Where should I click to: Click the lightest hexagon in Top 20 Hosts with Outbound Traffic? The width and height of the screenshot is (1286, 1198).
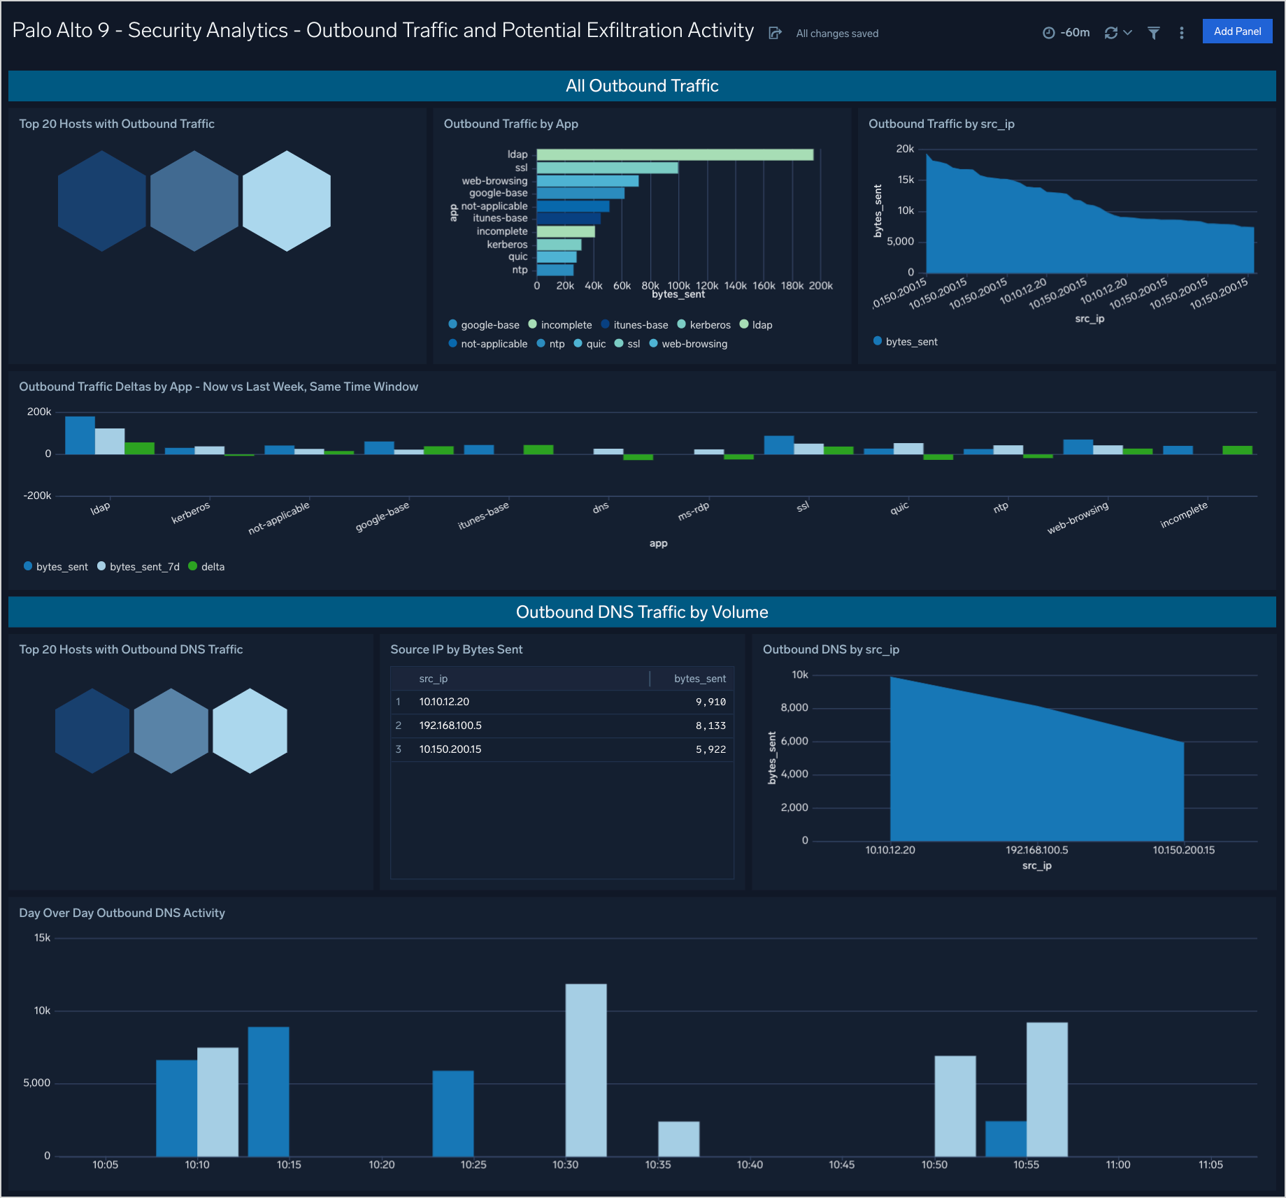286,200
